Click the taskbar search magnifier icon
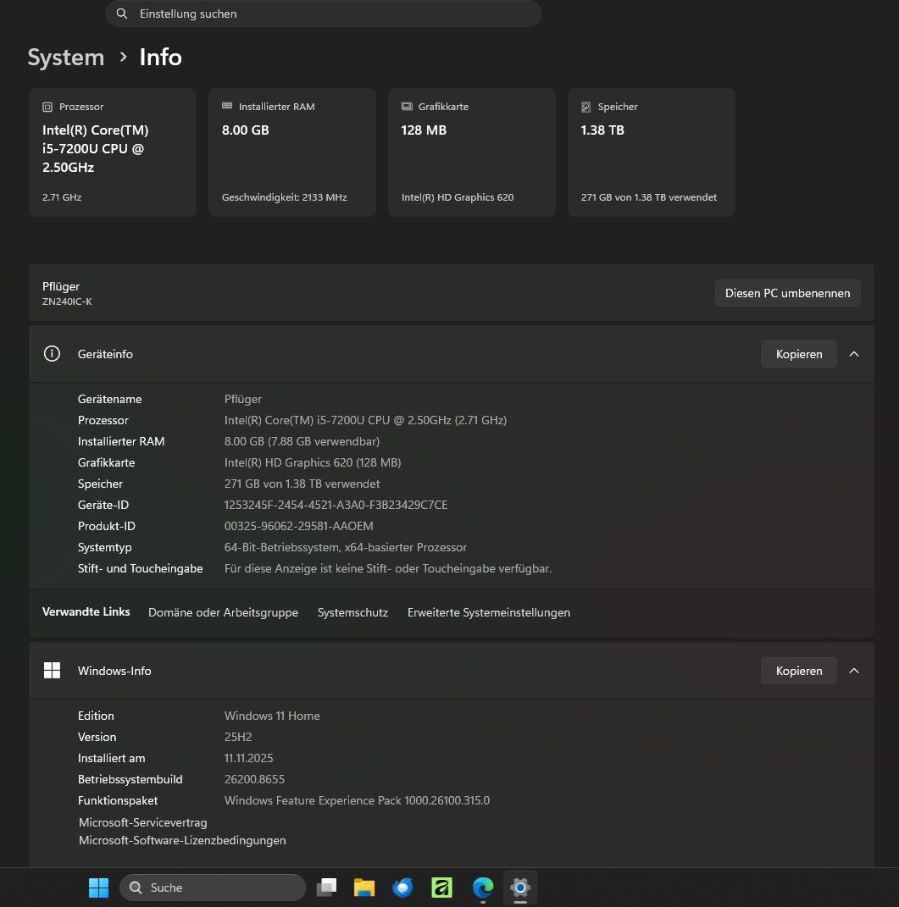 pyautogui.click(x=136, y=888)
